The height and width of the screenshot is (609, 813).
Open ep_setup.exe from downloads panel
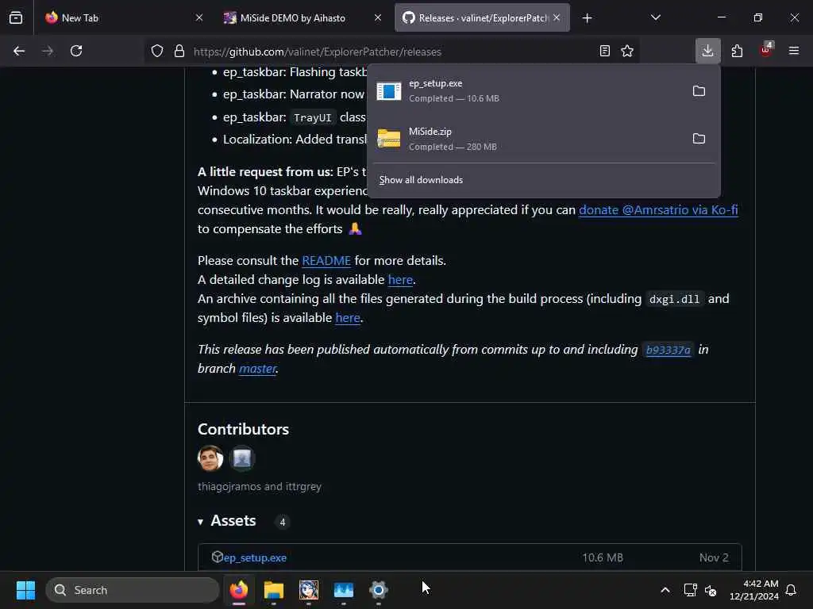tap(527, 90)
